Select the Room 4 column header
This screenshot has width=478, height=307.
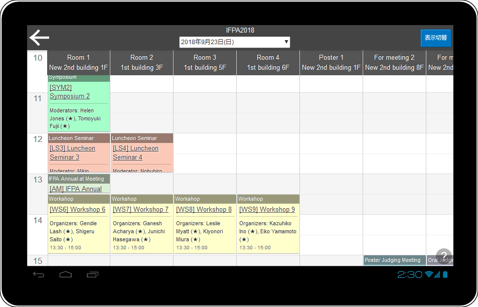pos(268,63)
